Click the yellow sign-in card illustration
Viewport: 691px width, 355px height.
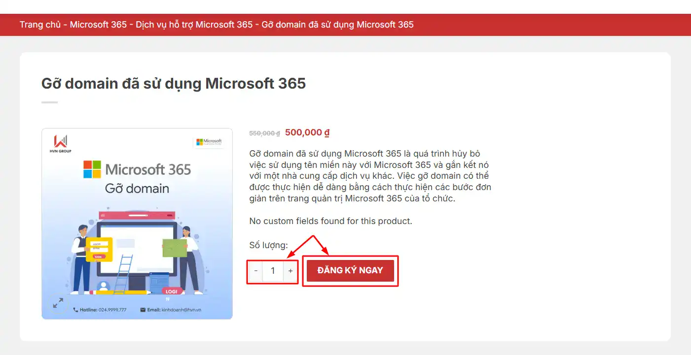(99, 250)
